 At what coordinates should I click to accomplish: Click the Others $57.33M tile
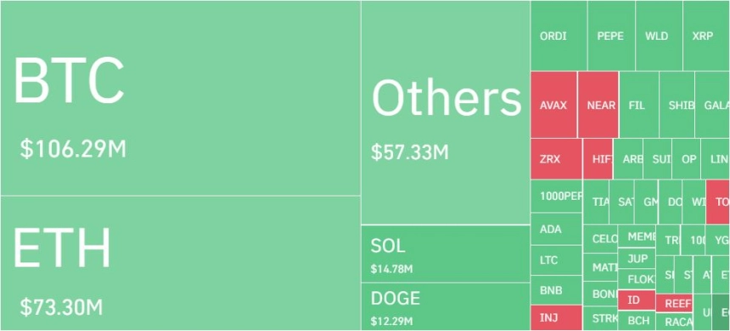(x=446, y=113)
